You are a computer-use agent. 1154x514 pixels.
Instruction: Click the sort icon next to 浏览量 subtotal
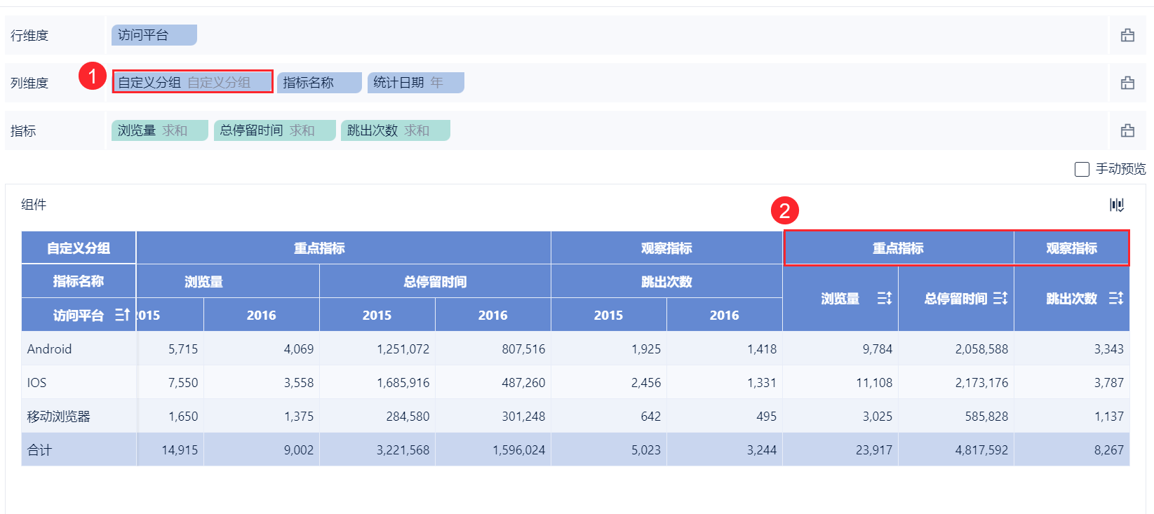(x=885, y=298)
